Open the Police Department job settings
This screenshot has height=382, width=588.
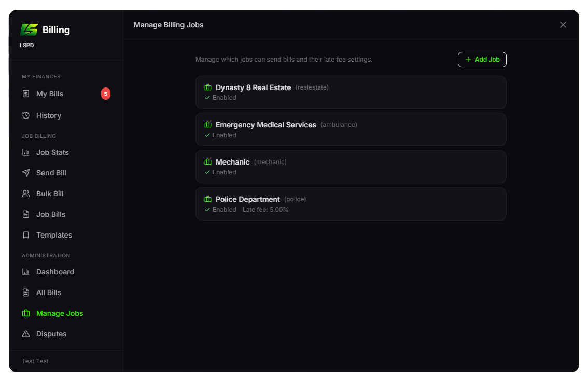(x=351, y=203)
